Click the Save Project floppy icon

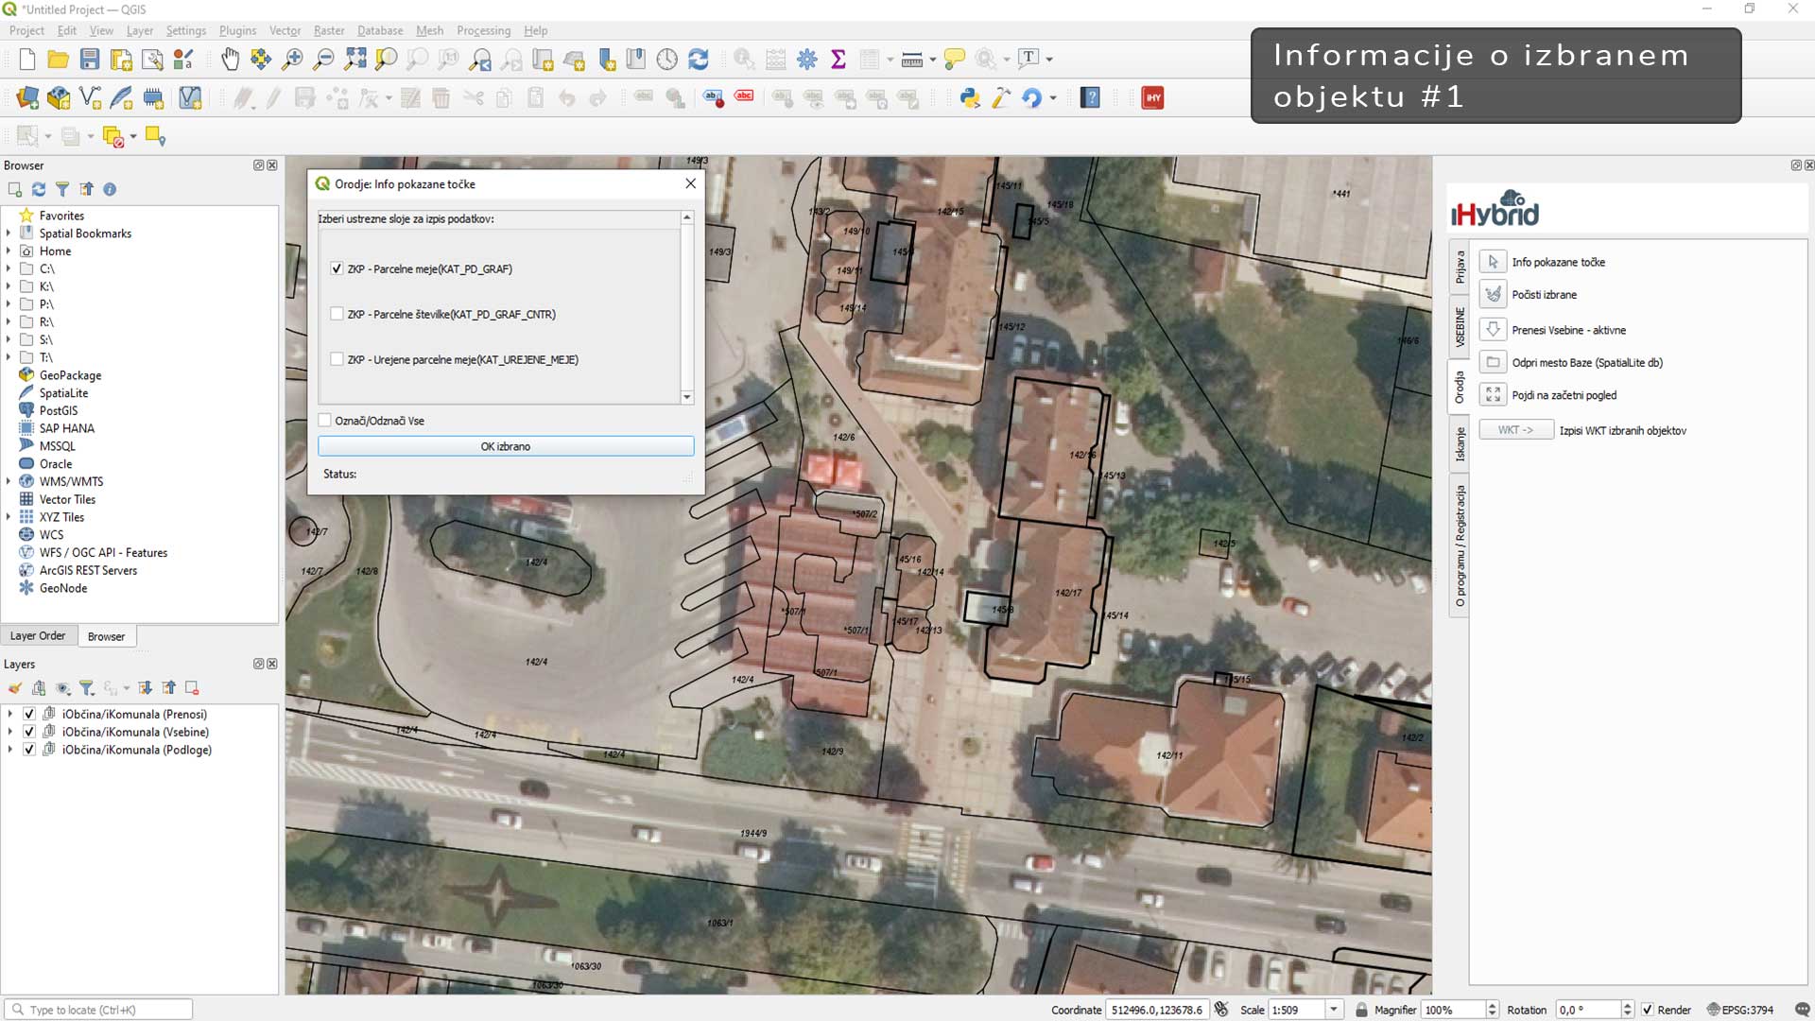[90, 60]
